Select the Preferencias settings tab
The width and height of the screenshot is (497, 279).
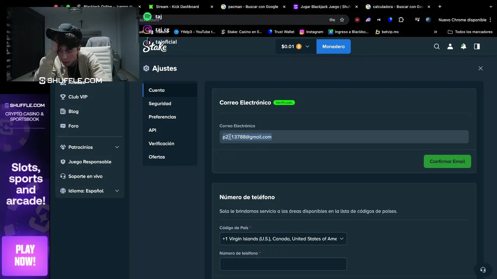(170, 117)
